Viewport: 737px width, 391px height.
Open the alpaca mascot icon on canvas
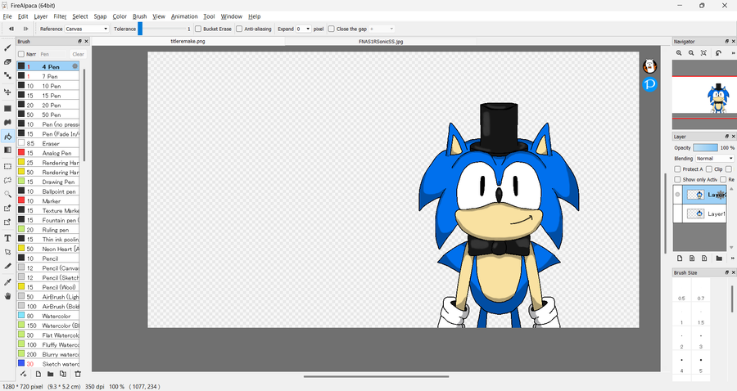pyautogui.click(x=649, y=66)
